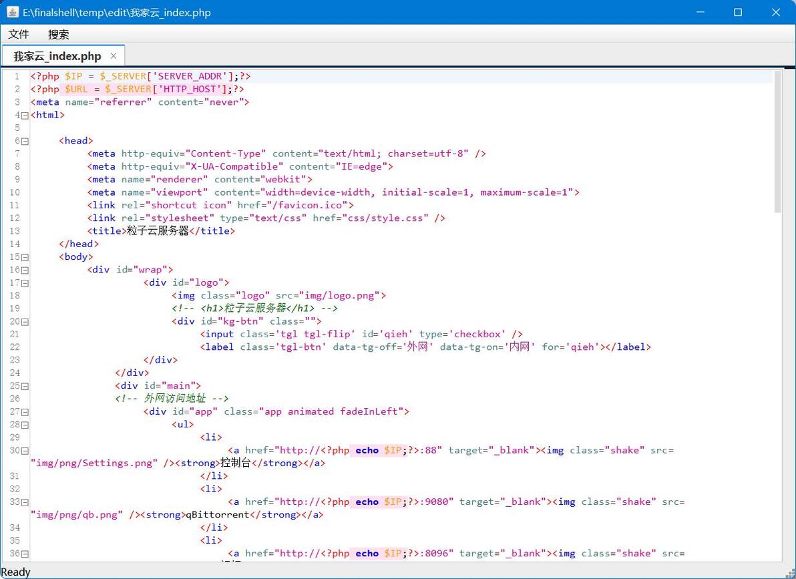Click comment 外网访问地址 on line 26
The image size is (796, 579).
click(x=175, y=399)
